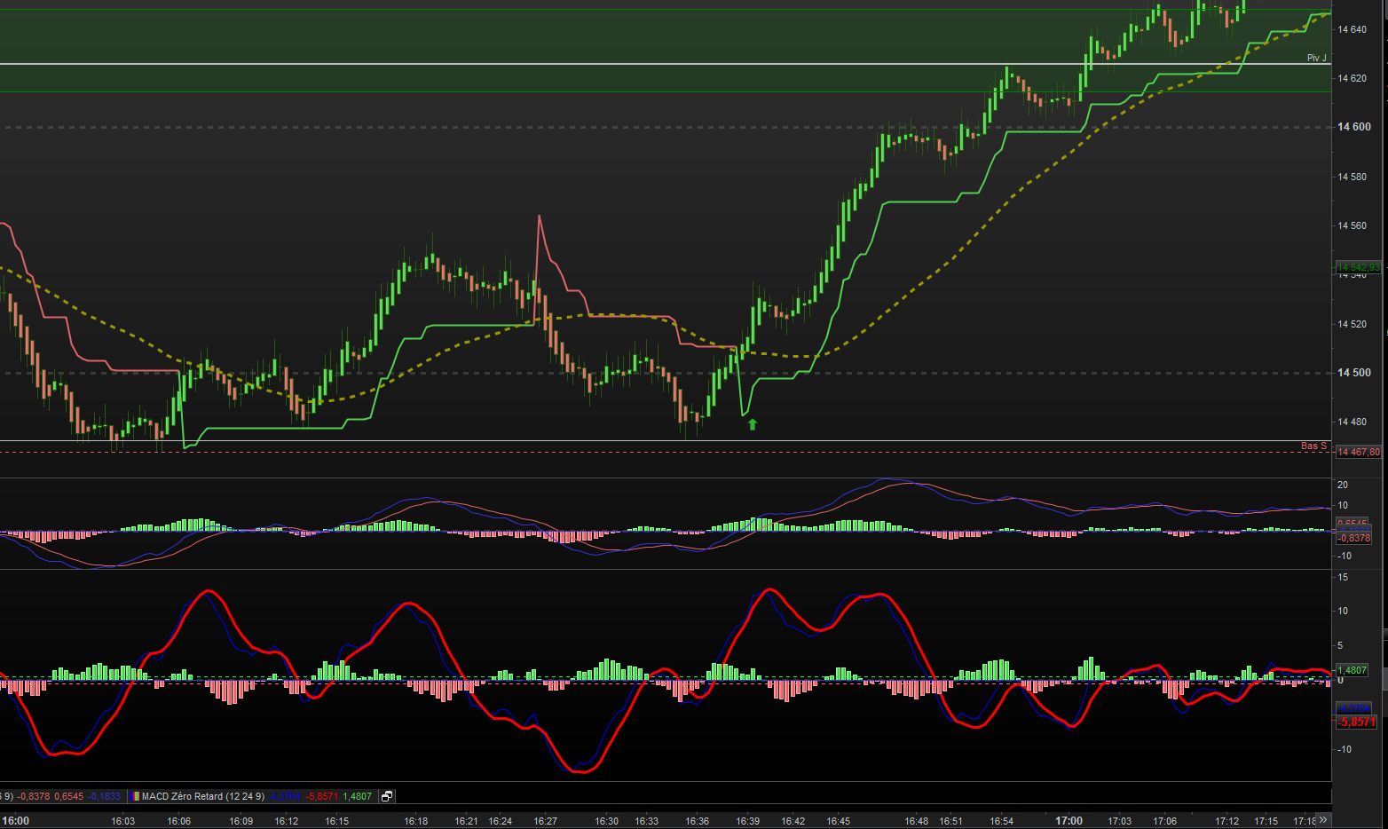Click the blue -4,3764 value in MACD legend
Viewport: 1388px width, 829px height.
click(x=285, y=796)
